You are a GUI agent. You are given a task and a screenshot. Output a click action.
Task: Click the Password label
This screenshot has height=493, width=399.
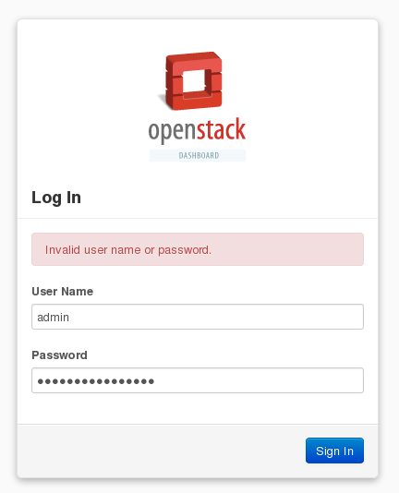point(59,355)
